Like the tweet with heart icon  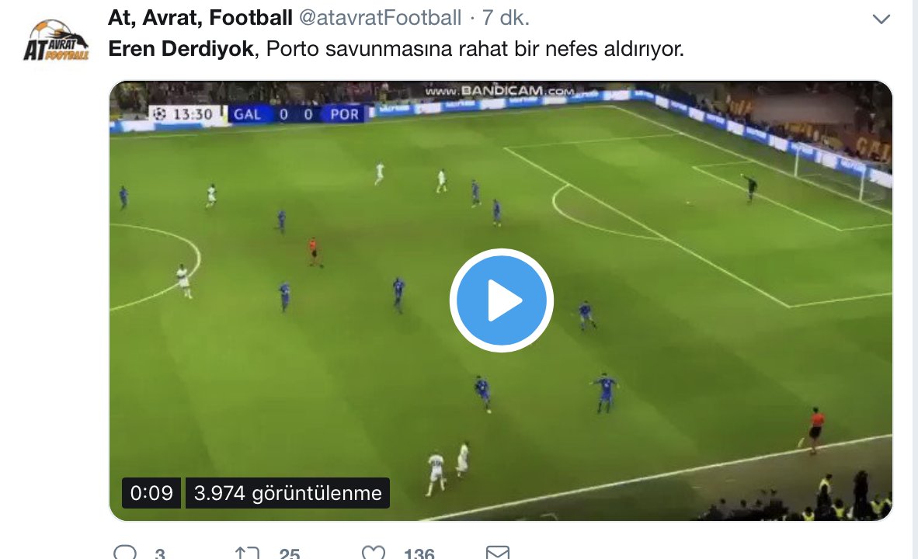pos(374,553)
